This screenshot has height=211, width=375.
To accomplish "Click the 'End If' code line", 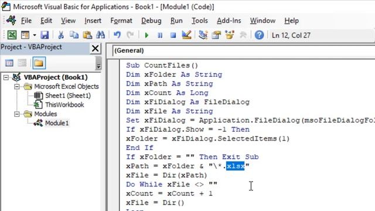I will pos(139,148).
